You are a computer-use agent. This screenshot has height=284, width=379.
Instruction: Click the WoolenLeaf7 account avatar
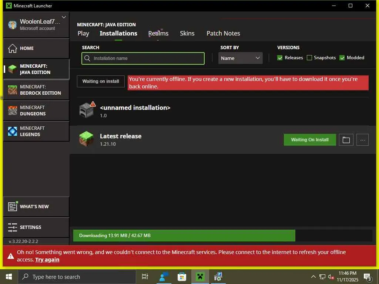12,25
